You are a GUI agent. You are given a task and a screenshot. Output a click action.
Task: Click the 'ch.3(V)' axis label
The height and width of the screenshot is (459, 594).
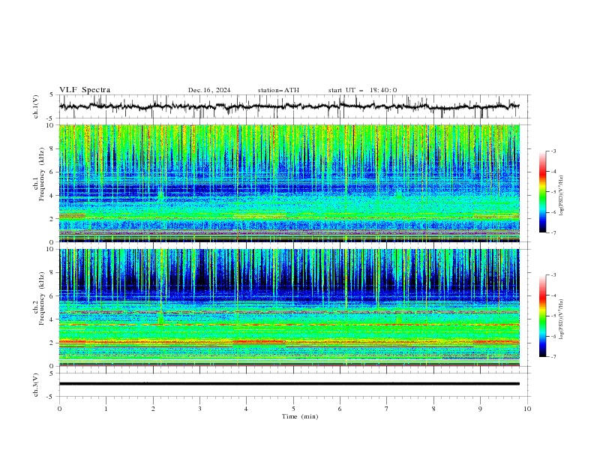pyautogui.click(x=35, y=385)
